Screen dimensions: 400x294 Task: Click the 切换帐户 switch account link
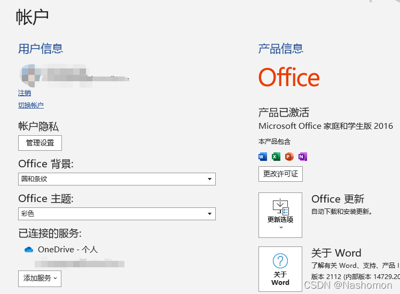pos(31,105)
